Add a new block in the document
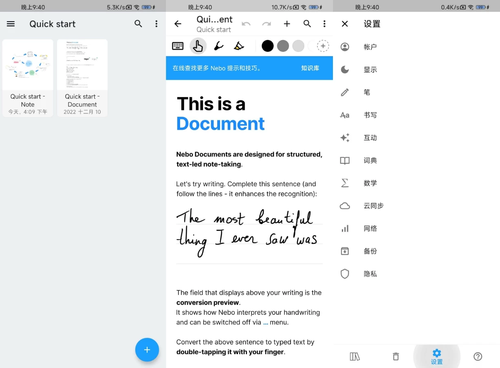This screenshot has height=368, width=500. click(x=287, y=24)
